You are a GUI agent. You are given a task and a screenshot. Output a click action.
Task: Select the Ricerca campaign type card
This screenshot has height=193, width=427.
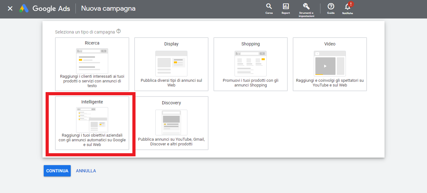click(x=92, y=64)
